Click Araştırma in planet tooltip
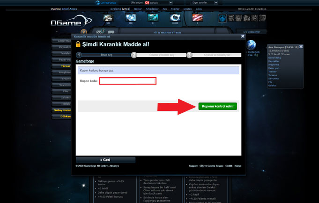 pos(274,65)
